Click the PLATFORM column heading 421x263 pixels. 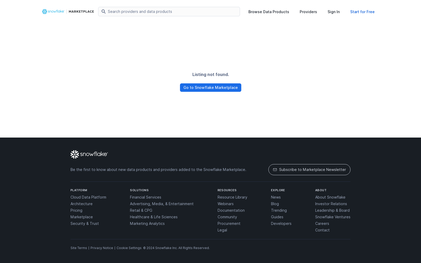pos(79,190)
